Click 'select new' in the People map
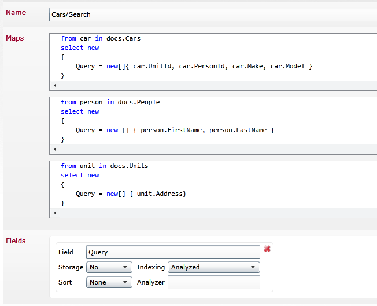Viewport: 377px width, 306px height. point(80,111)
